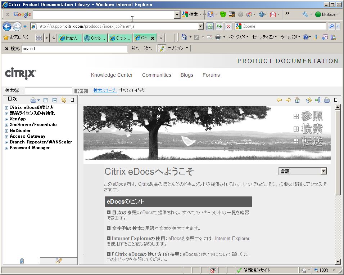Click the eDocs home icon in content toolbar
The height and width of the screenshot is (275, 344).
click(x=297, y=100)
